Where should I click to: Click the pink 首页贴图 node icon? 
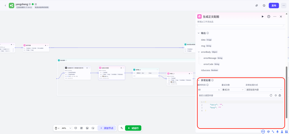click(x=24, y=45)
